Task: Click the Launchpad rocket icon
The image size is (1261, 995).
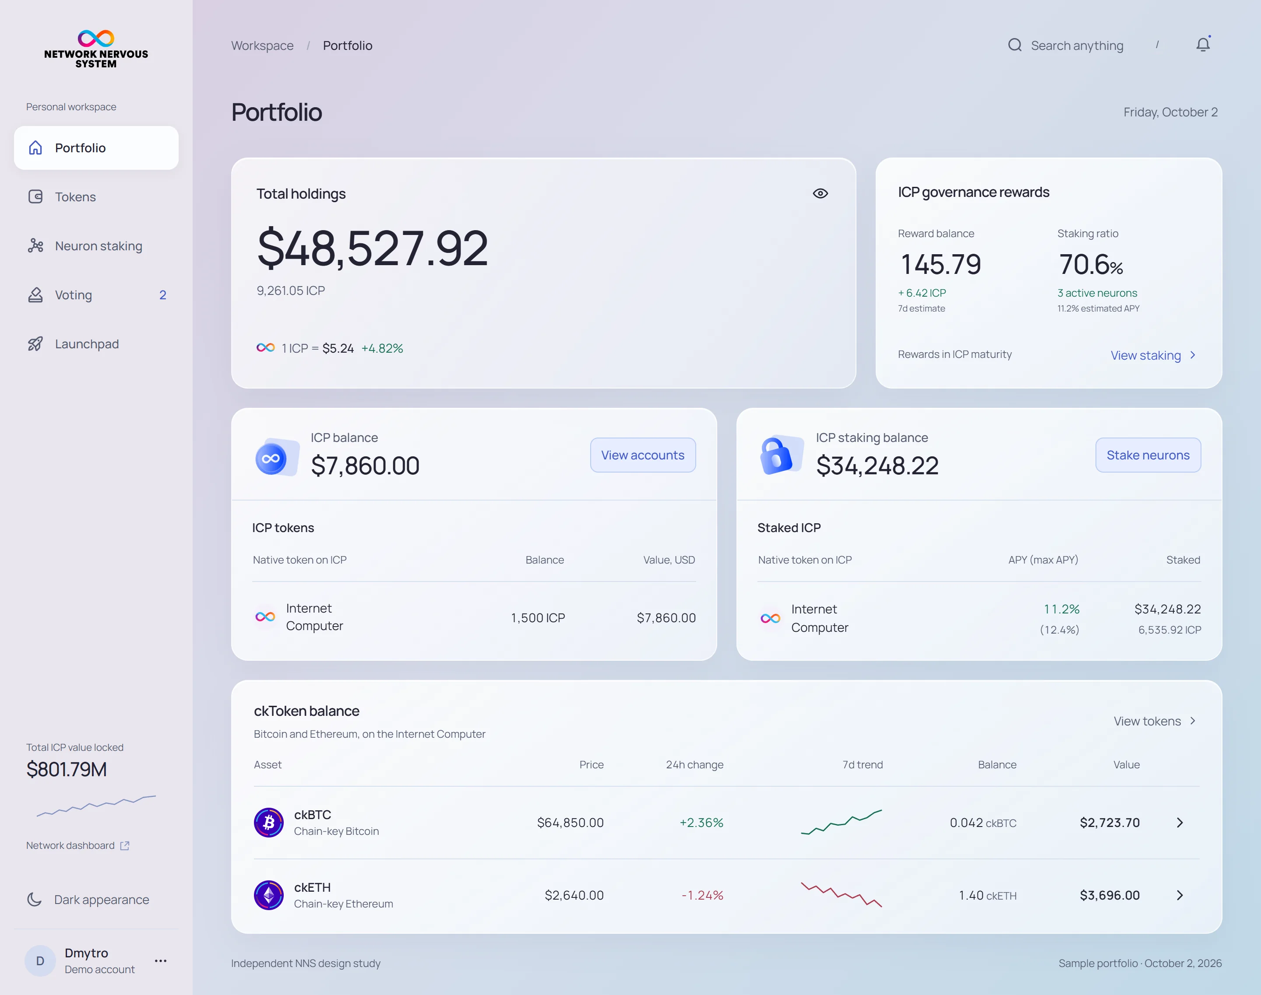Action: pos(35,344)
